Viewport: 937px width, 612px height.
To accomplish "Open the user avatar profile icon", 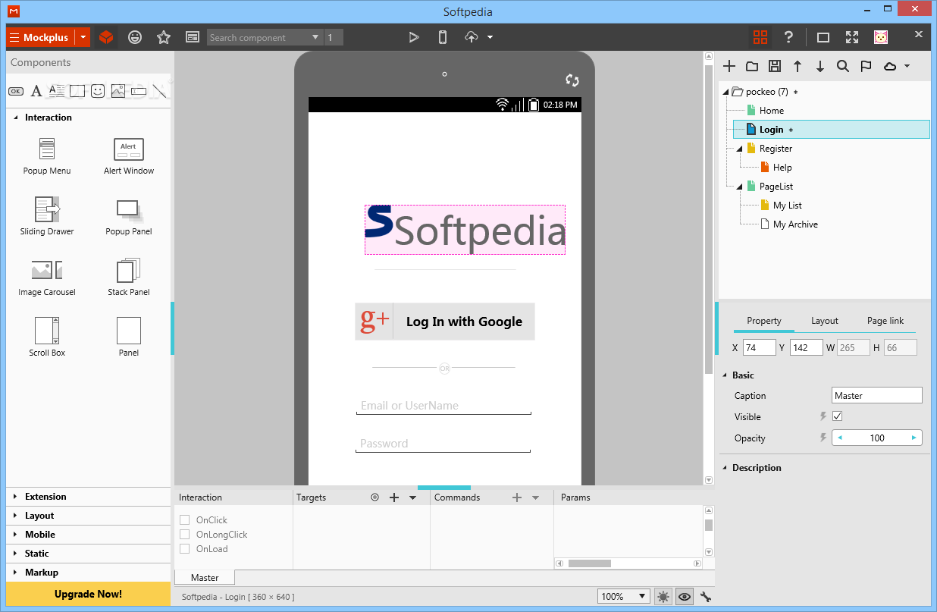I will [881, 37].
